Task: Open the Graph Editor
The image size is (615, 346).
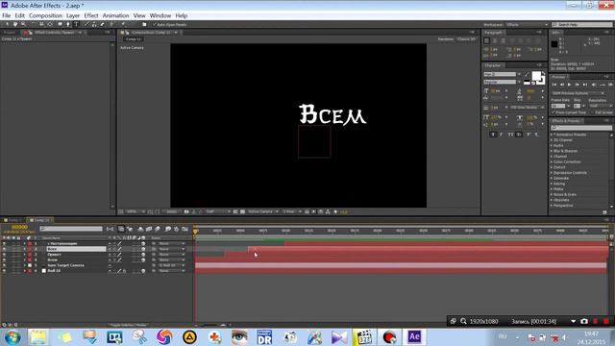Action: pos(184,229)
